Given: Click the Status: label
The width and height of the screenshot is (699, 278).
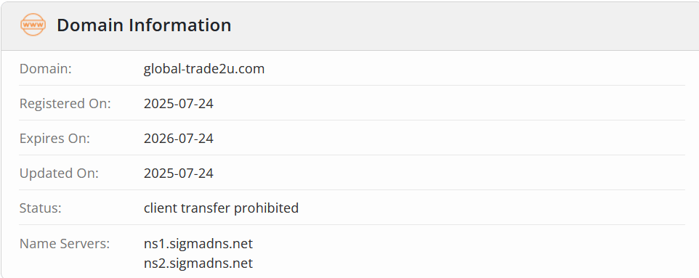Looking at the screenshot, I should pos(41,208).
